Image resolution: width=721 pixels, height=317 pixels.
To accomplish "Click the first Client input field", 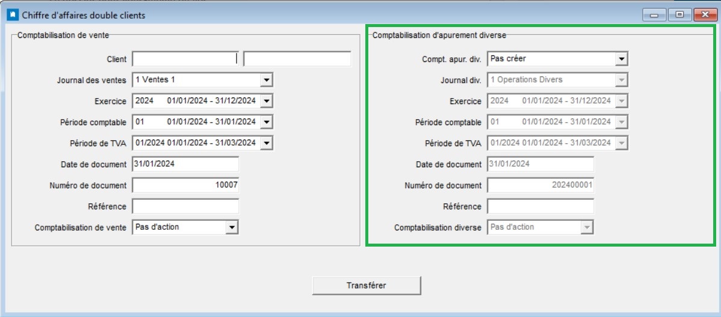I will tap(185, 59).
